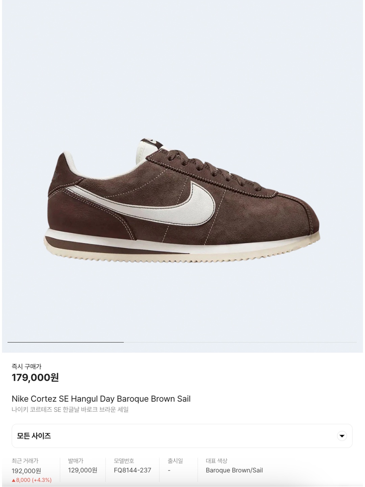Select the 192,000원 recent trade price
The image size is (365, 487).
point(26,471)
